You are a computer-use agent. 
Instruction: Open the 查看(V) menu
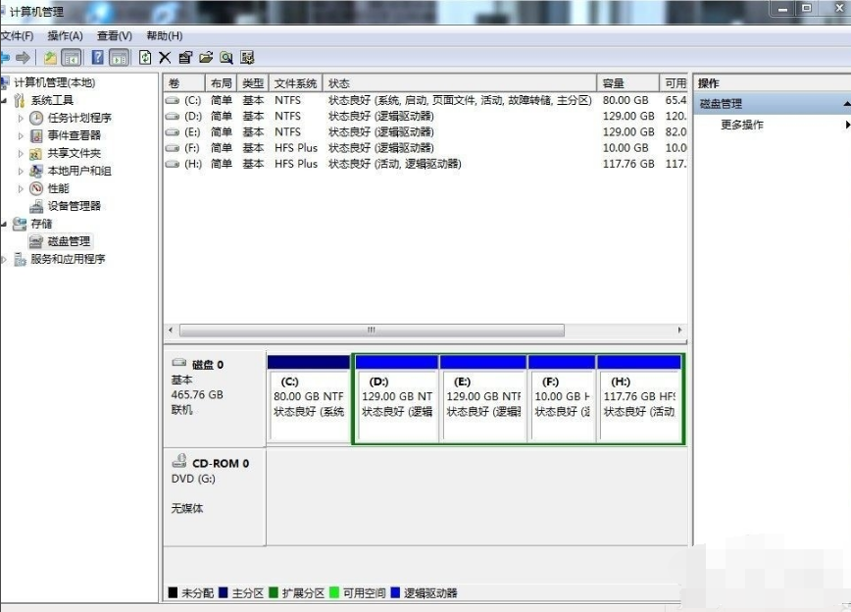[x=114, y=35]
